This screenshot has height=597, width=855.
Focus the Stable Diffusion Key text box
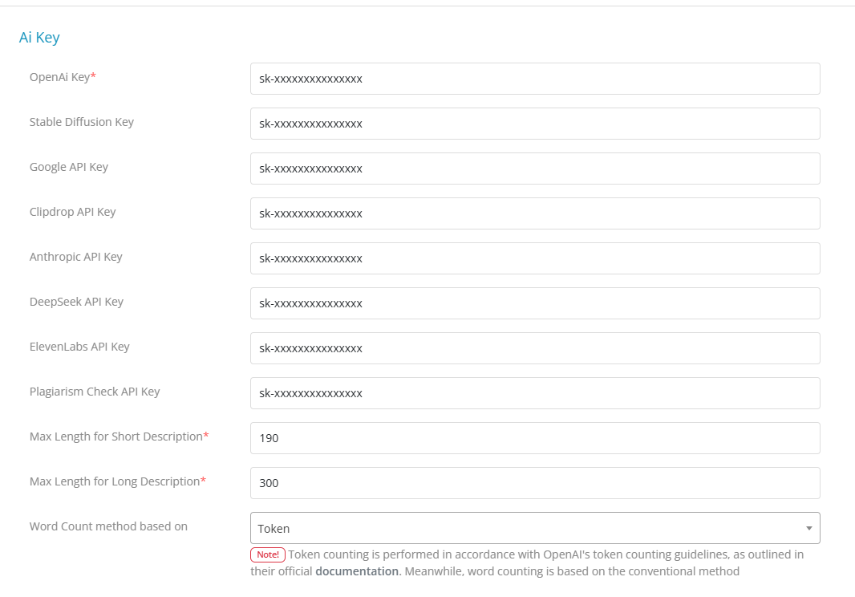[x=535, y=124]
